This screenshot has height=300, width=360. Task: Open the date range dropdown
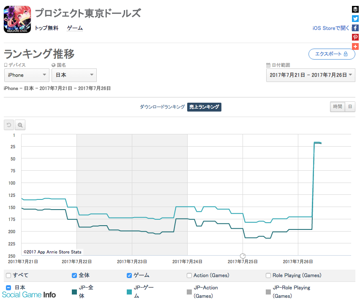click(x=311, y=75)
